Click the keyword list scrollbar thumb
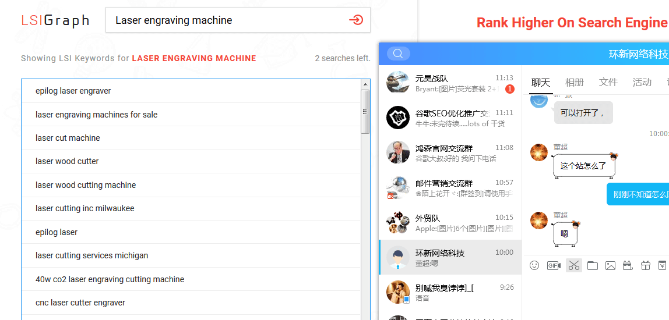This screenshot has width=669, height=320. (x=365, y=112)
